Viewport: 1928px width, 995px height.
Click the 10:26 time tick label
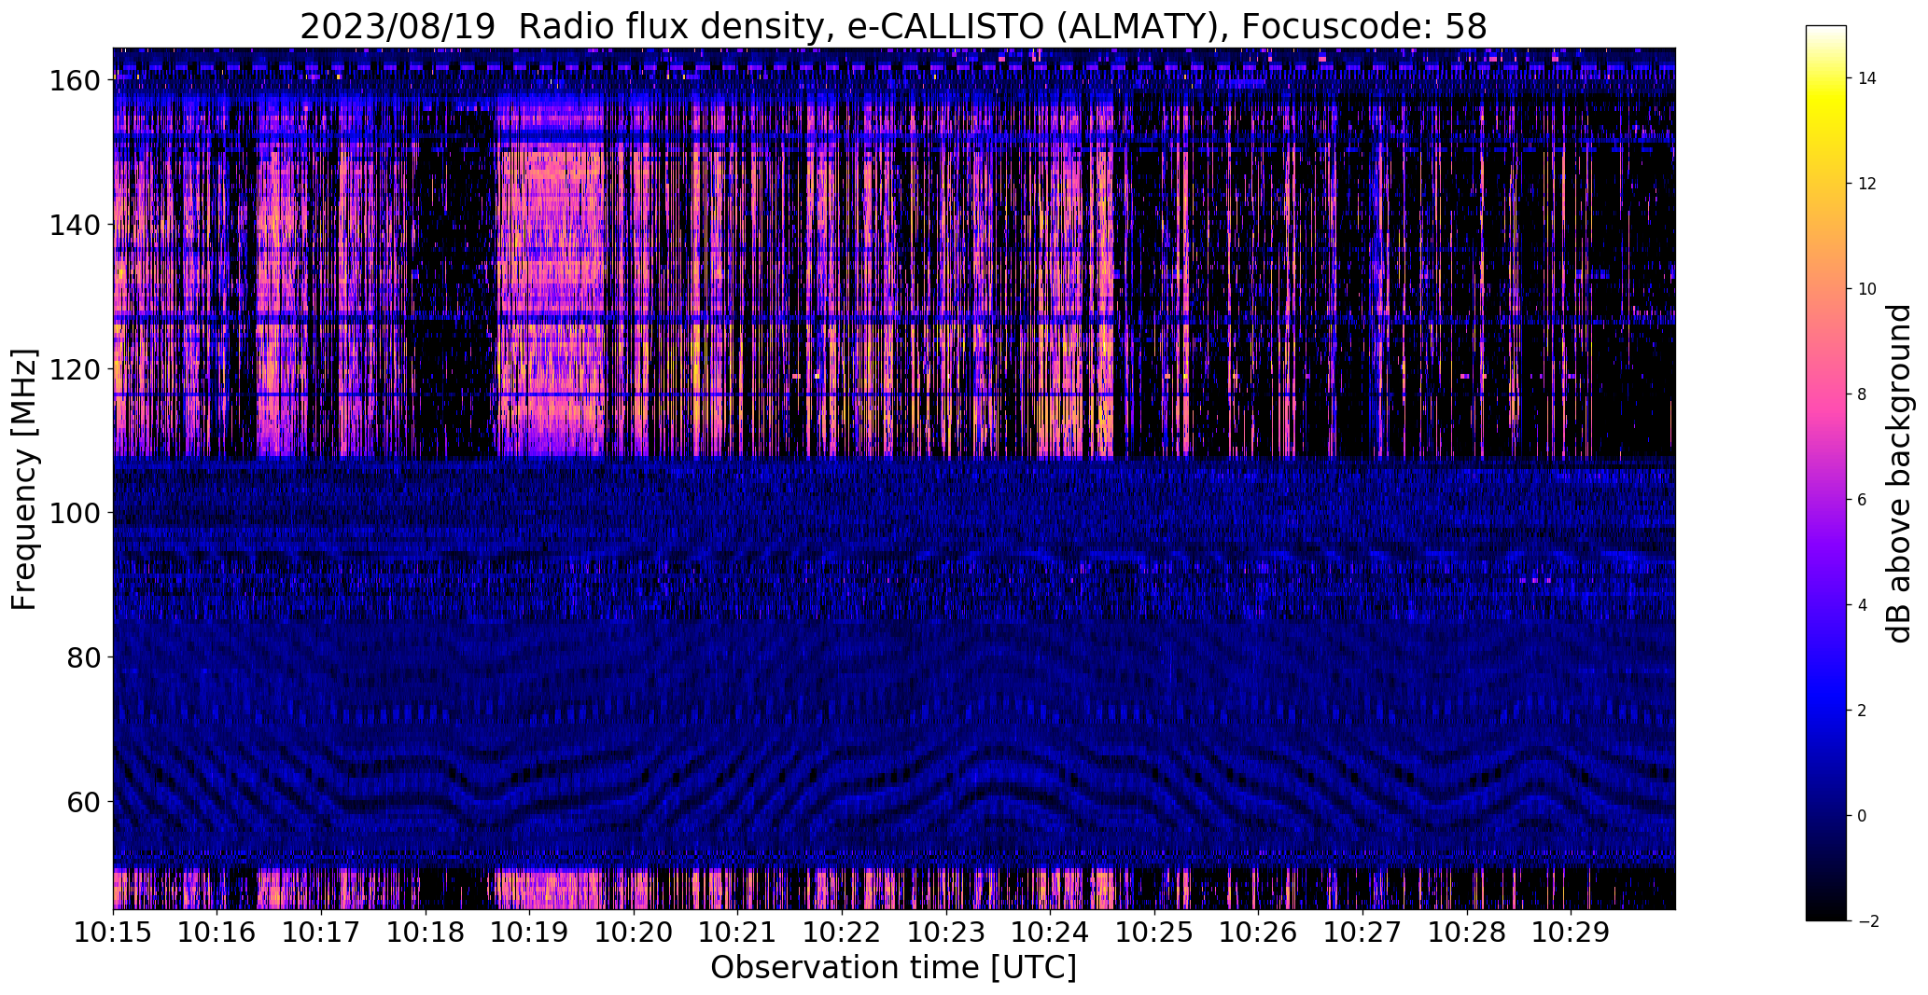coord(1258,933)
